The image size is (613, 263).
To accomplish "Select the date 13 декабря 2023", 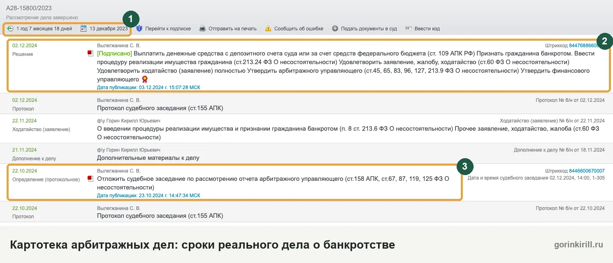I will click(x=109, y=29).
